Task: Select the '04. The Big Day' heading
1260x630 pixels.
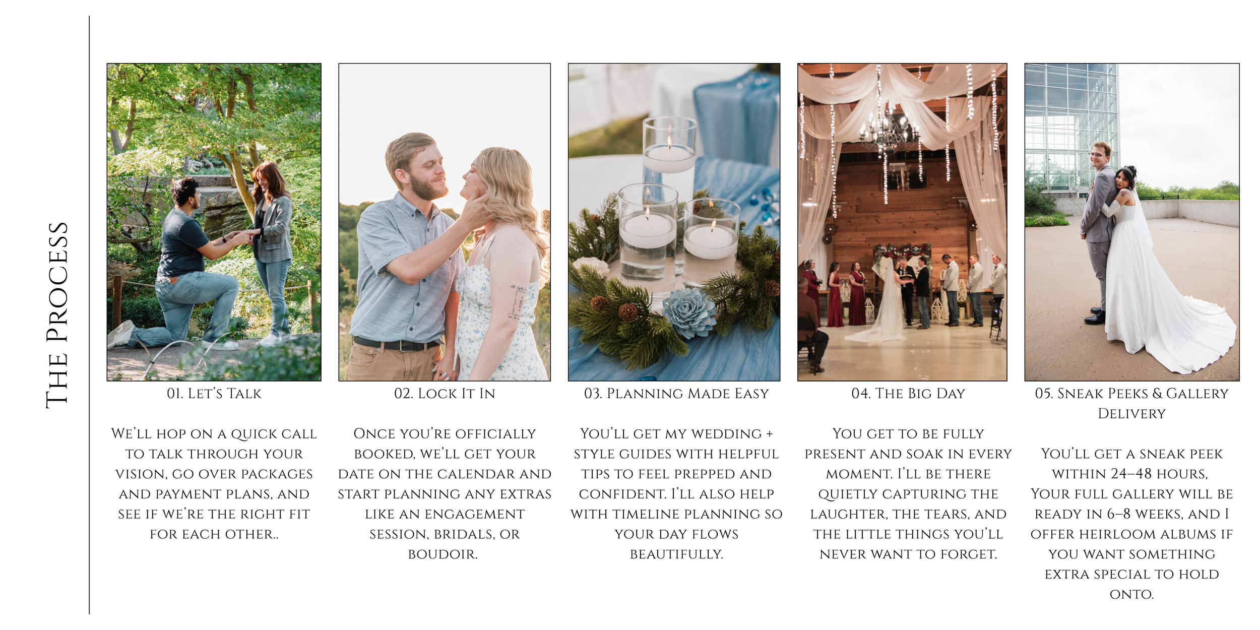Action: coord(908,393)
